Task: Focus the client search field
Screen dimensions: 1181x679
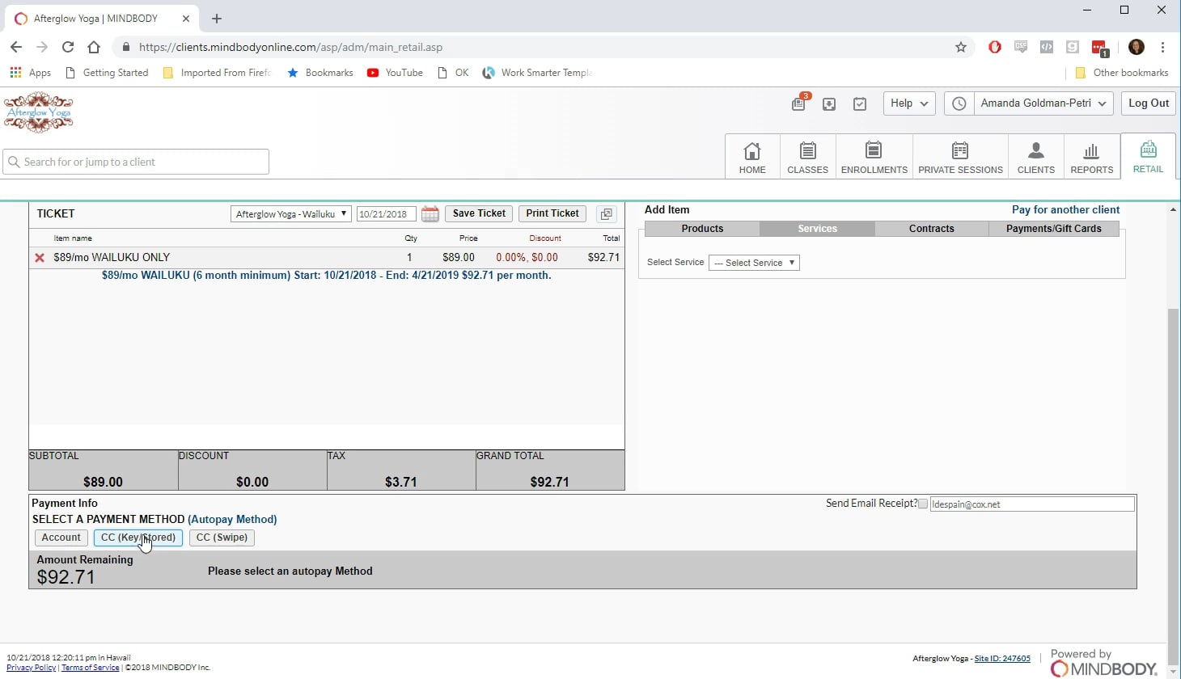Action: (136, 162)
